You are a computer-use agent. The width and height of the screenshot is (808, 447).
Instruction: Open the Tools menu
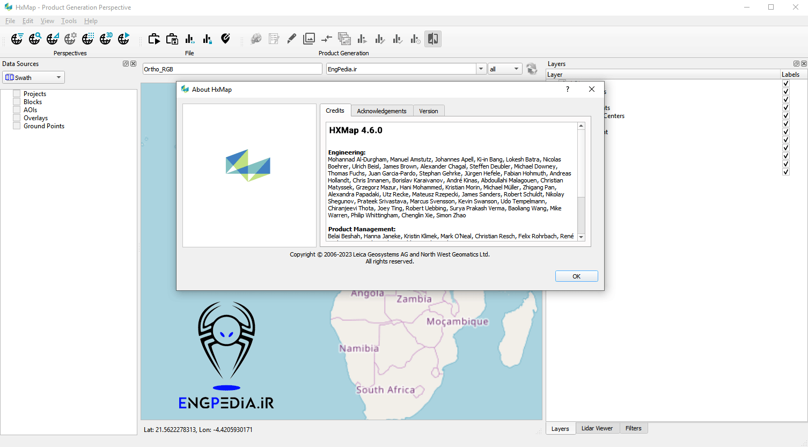[x=69, y=21]
